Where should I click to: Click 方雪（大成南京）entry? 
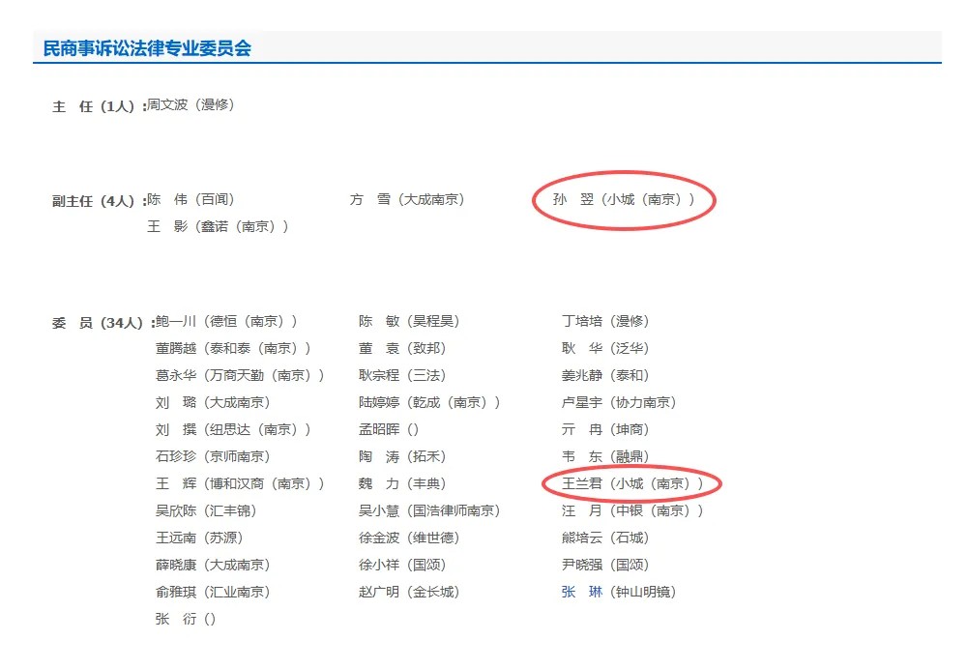pos(407,200)
